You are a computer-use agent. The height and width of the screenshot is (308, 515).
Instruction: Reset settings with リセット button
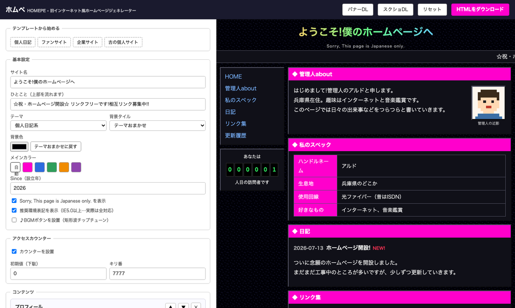432,9
